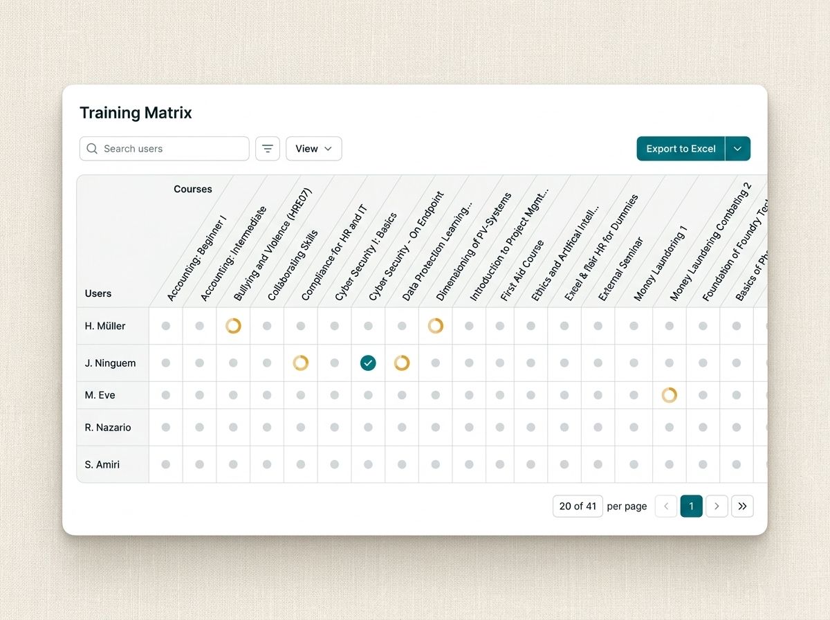Screen dimensions: 830x620
Task: Click the J. Ninguem user row name
Action: [110, 363]
